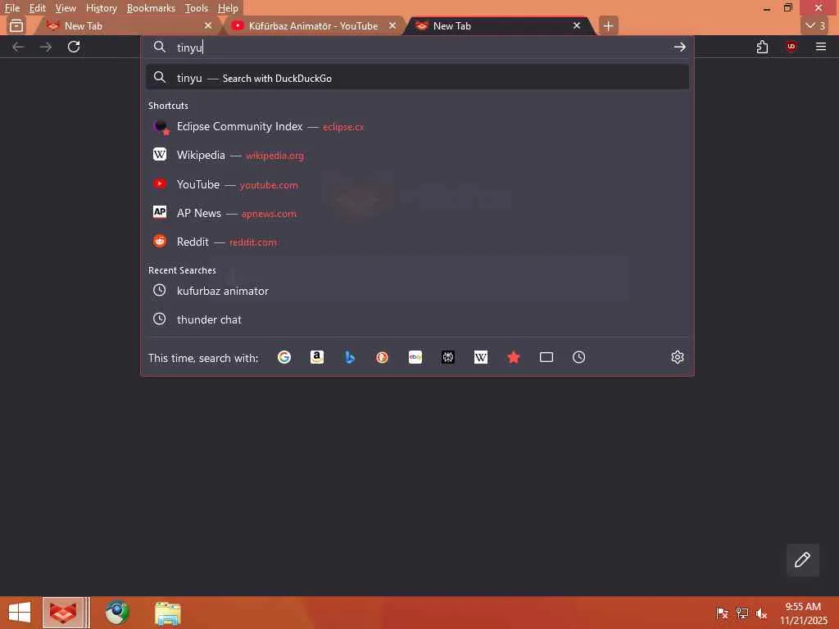
Task: Open the Edit menu
Action: [38, 8]
